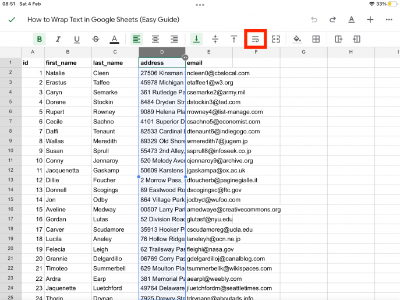Insert a column to the left
Image resolution: width=400 pixels, height=300 pixels.
(x=357, y=39)
